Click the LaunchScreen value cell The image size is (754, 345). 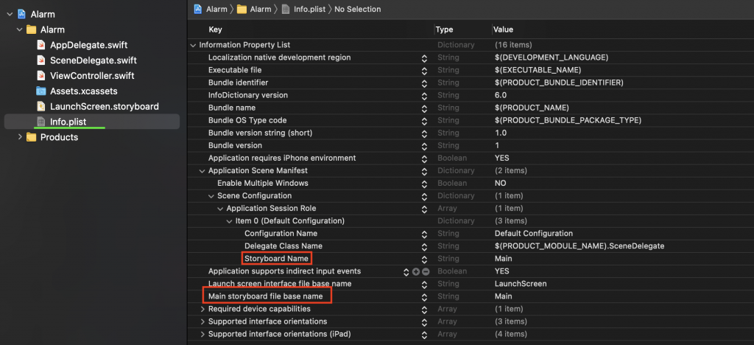pos(521,284)
